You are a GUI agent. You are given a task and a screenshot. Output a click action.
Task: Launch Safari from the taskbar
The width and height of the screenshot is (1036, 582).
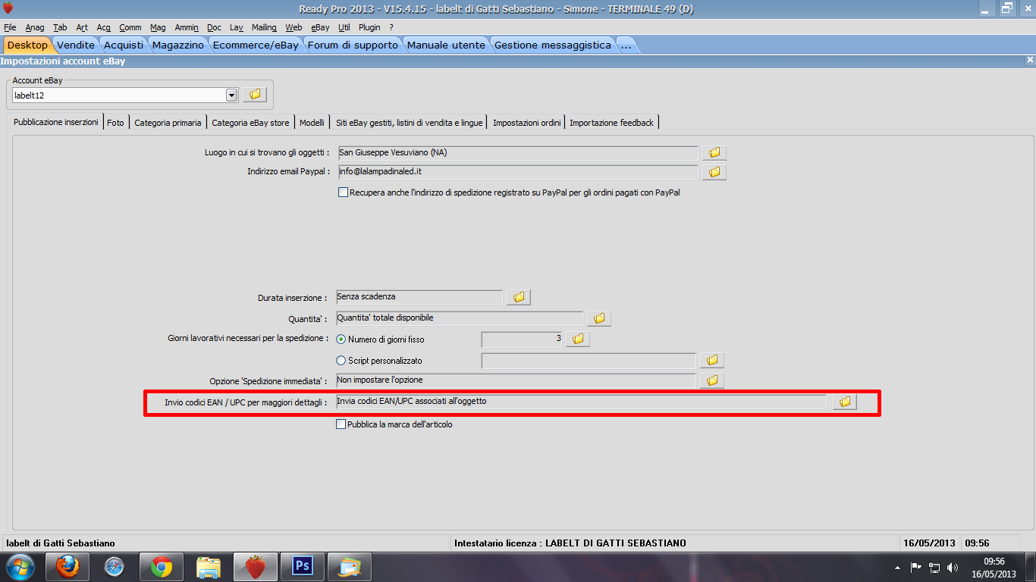114,566
